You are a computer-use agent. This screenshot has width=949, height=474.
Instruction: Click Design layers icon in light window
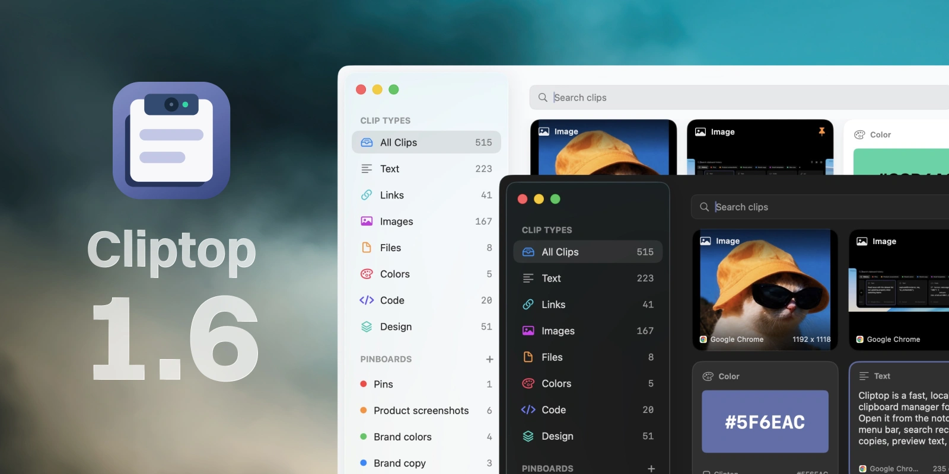(x=367, y=326)
